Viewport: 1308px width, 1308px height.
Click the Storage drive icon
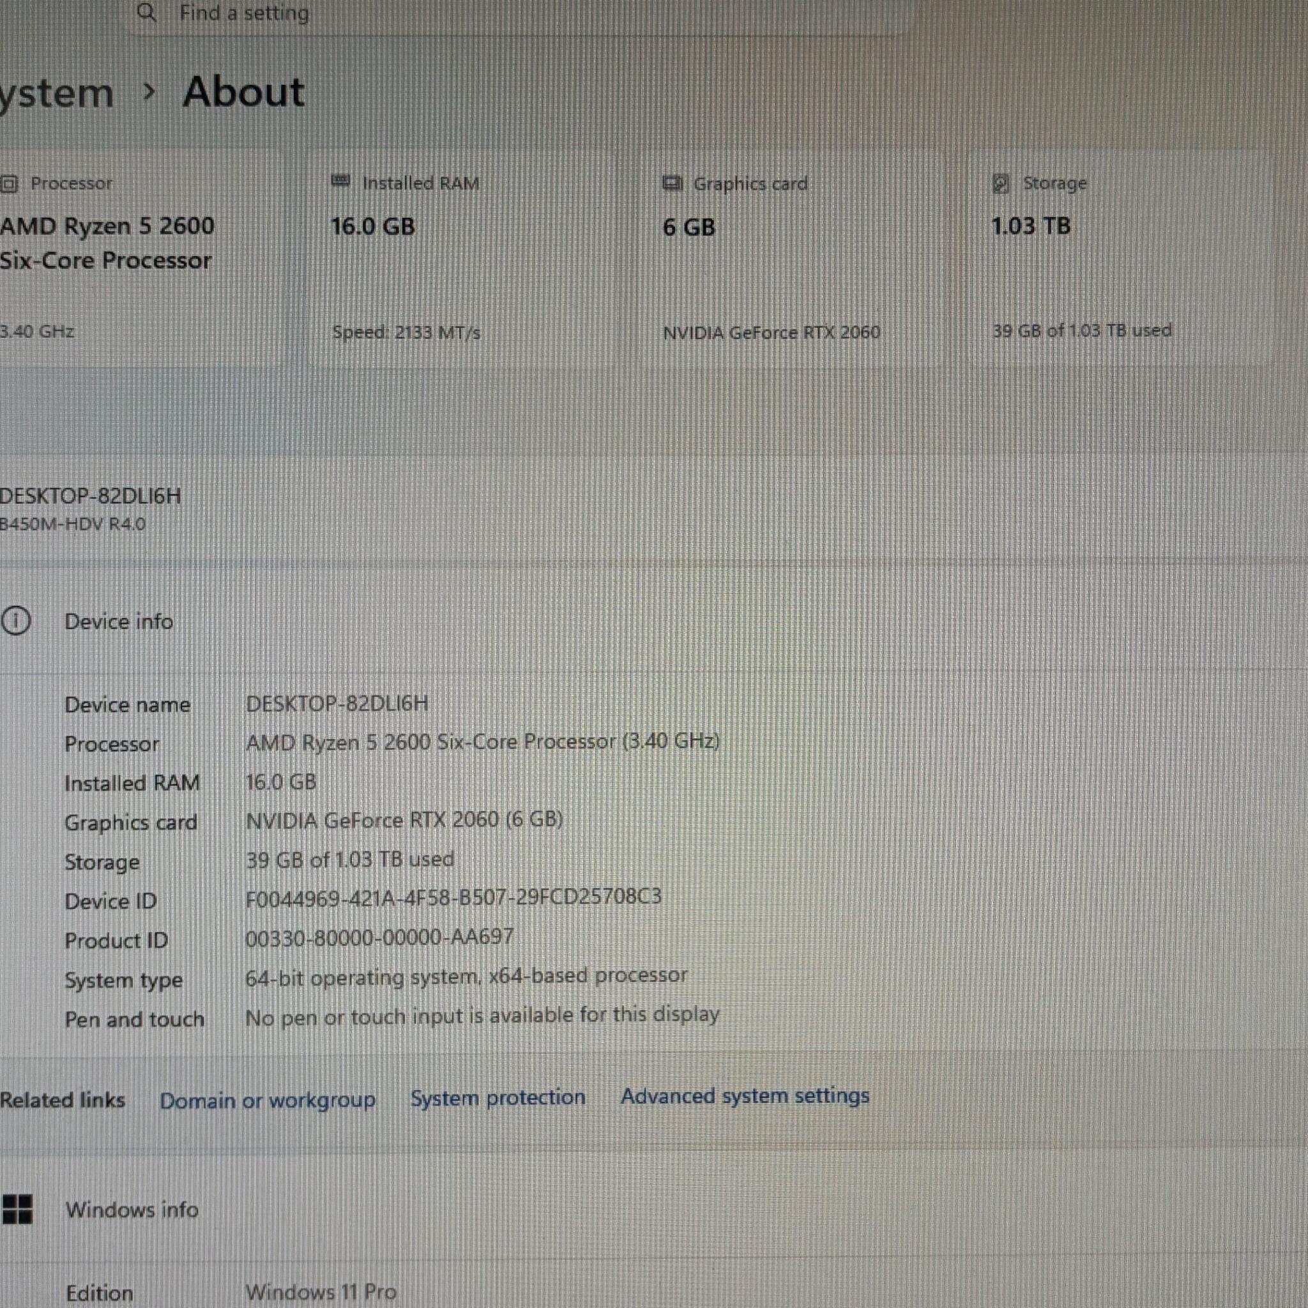(1001, 183)
